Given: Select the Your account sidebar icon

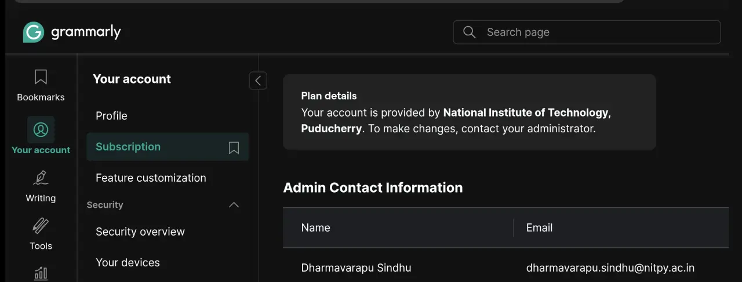Looking at the screenshot, I should [x=41, y=129].
